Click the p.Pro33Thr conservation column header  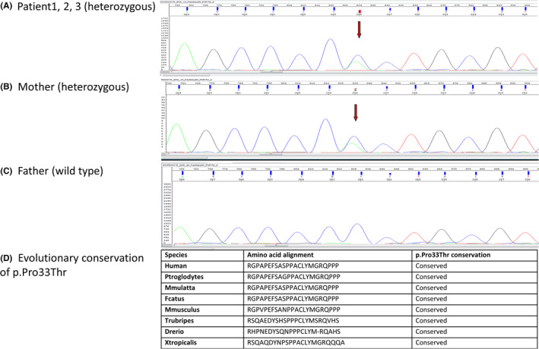point(461,256)
